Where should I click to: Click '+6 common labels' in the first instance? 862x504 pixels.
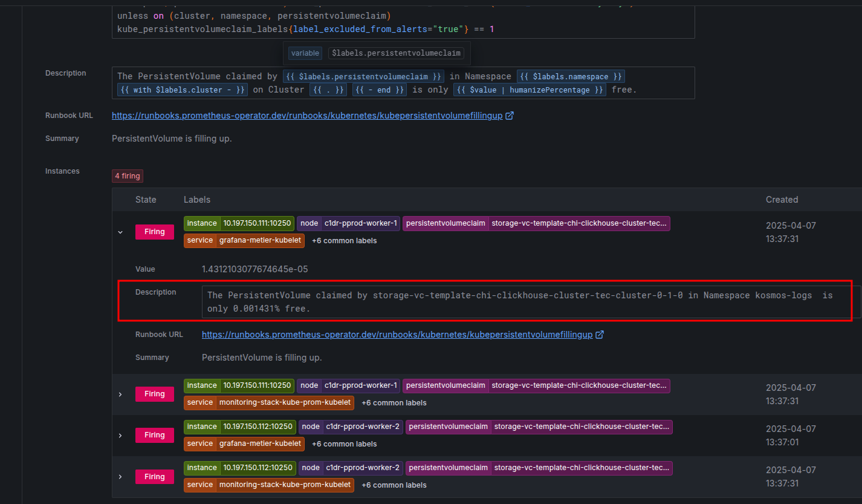pos(344,241)
